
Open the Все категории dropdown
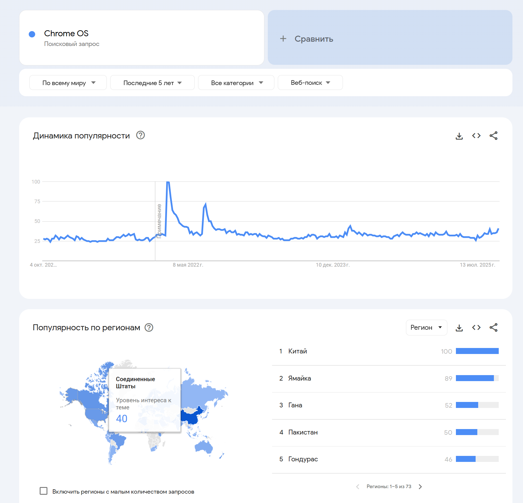tap(236, 83)
